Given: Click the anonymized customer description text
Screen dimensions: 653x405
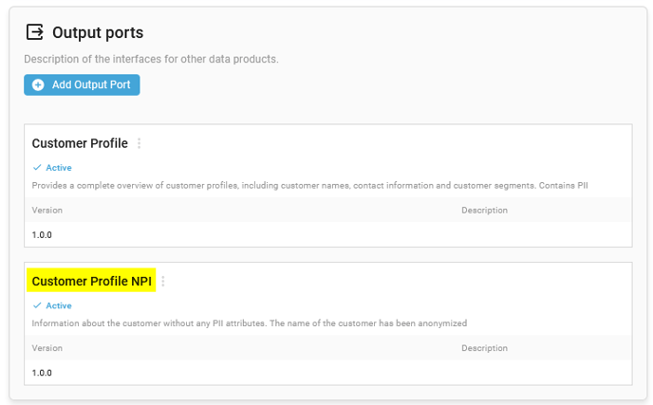Looking at the screenshot, I should [250, 323].
